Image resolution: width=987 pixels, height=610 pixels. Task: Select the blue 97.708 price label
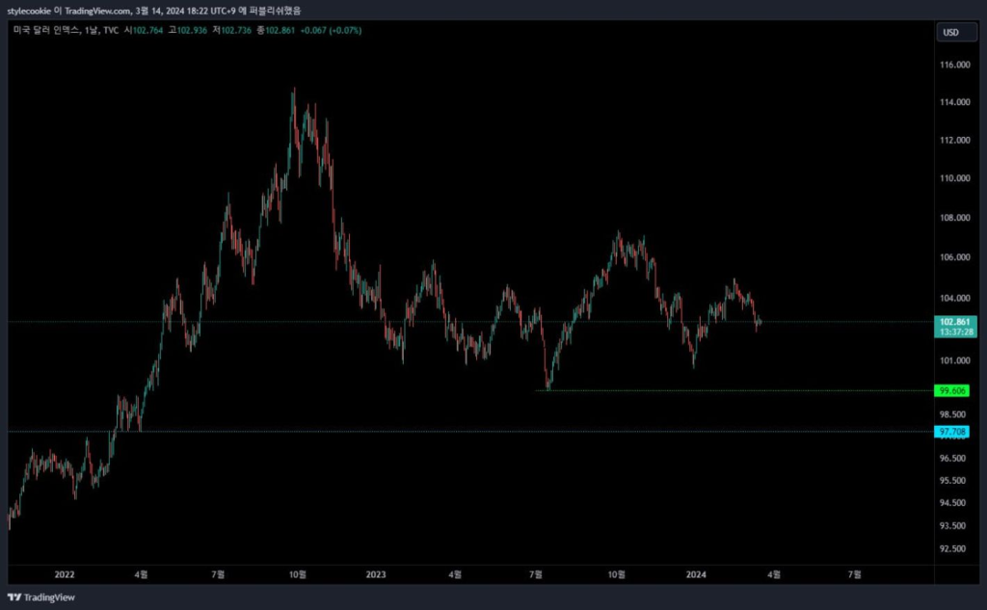tap(955, 432)
